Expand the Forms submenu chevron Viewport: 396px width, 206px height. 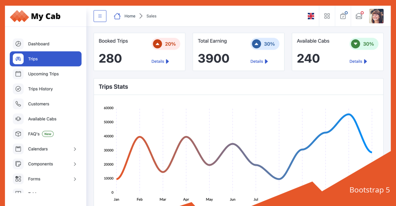point(75,179)
